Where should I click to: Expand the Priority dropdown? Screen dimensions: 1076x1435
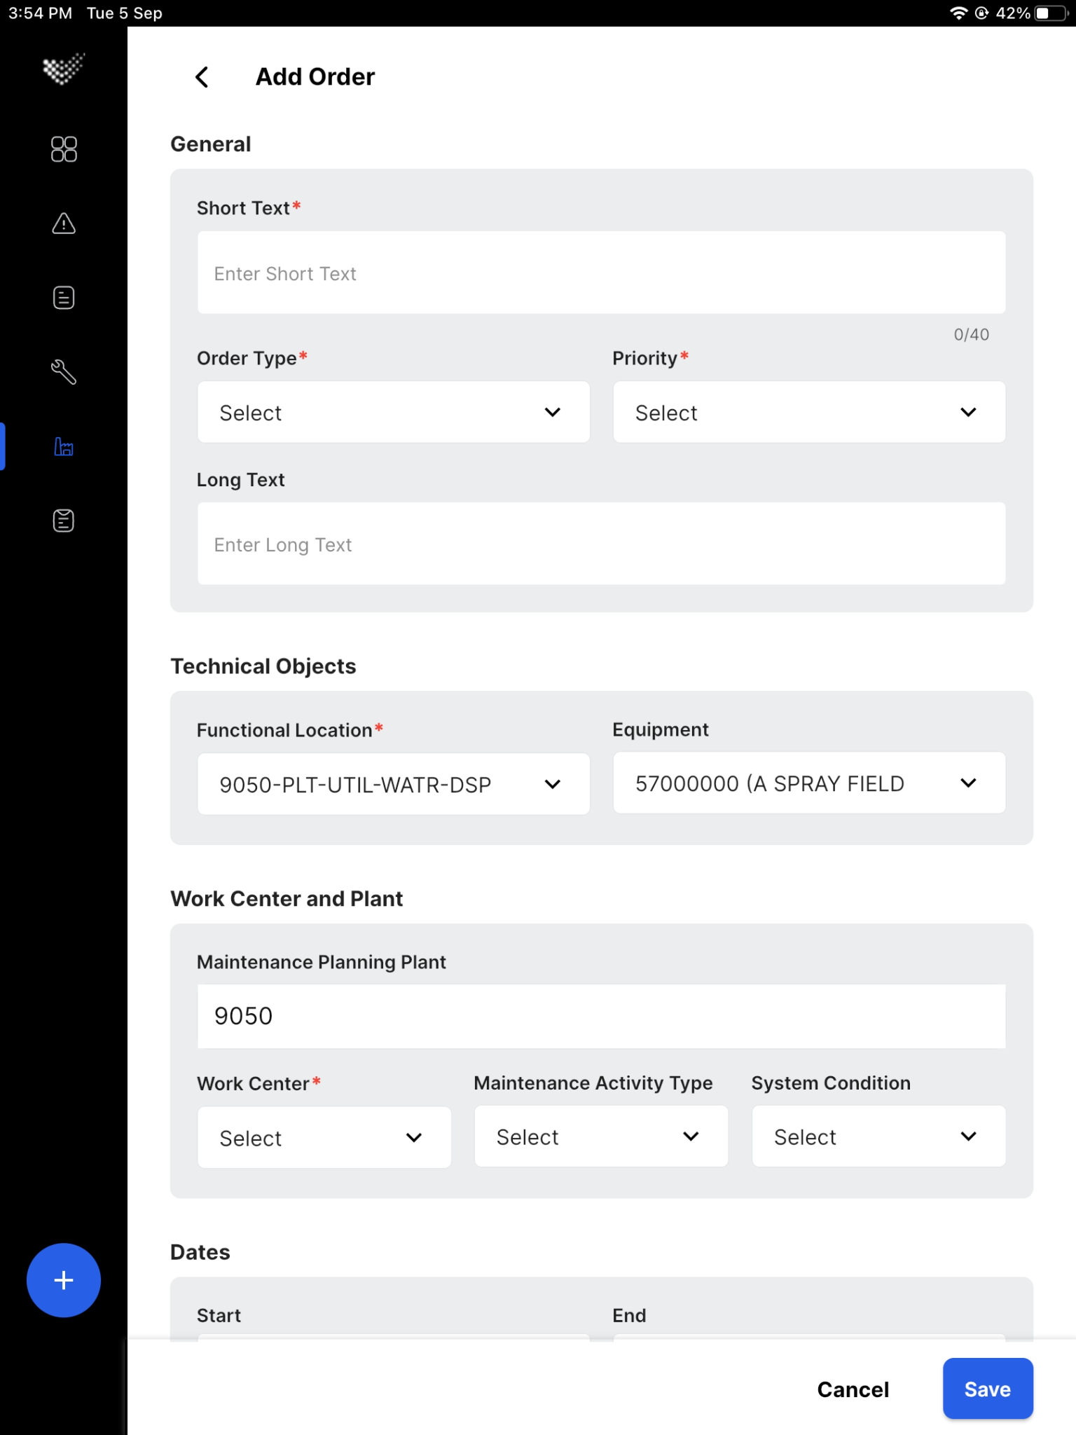pos(809,412)
